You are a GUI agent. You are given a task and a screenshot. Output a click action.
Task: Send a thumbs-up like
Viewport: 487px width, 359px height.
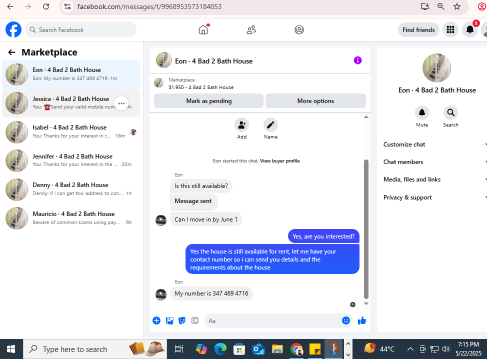coord(362,320)
